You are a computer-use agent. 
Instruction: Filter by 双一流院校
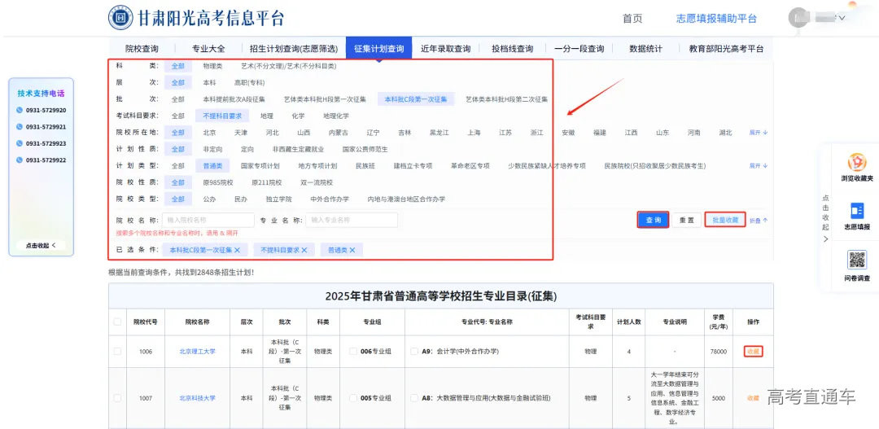(x=317, y=183)
